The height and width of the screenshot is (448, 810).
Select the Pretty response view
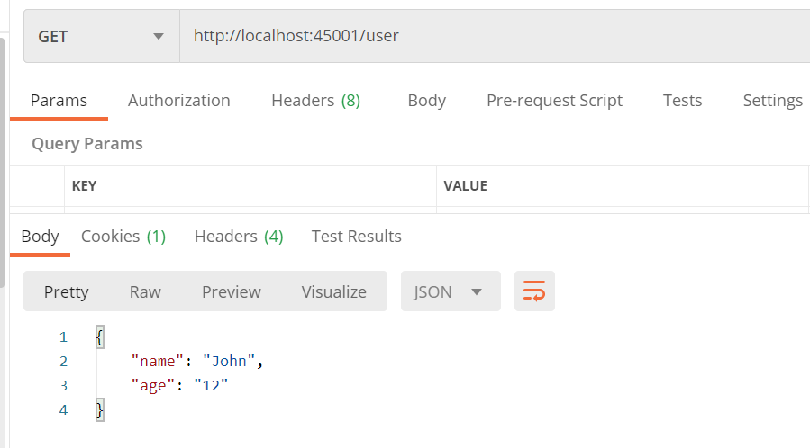pyautogui.click(x=67, y=291)
